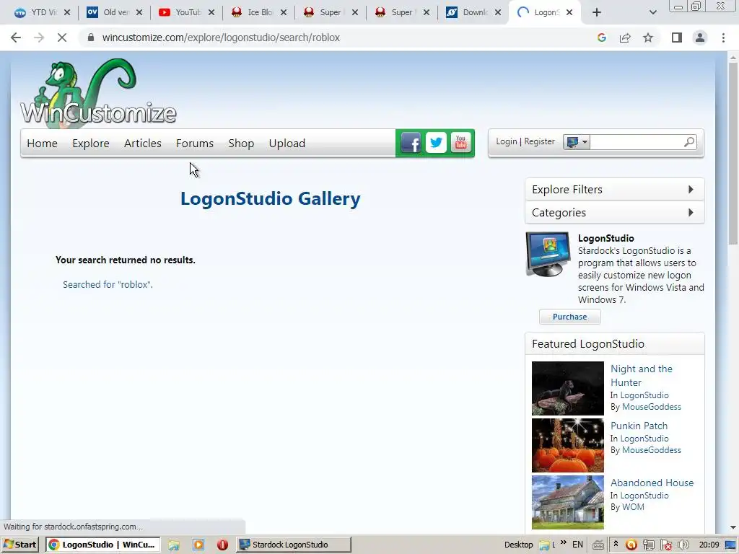Close the YTD Video tab

(x=67, y=13)
